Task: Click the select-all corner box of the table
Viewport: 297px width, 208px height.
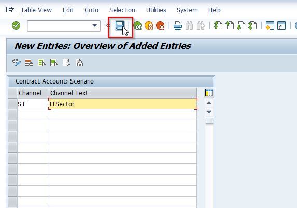Action: pos(12,93)
